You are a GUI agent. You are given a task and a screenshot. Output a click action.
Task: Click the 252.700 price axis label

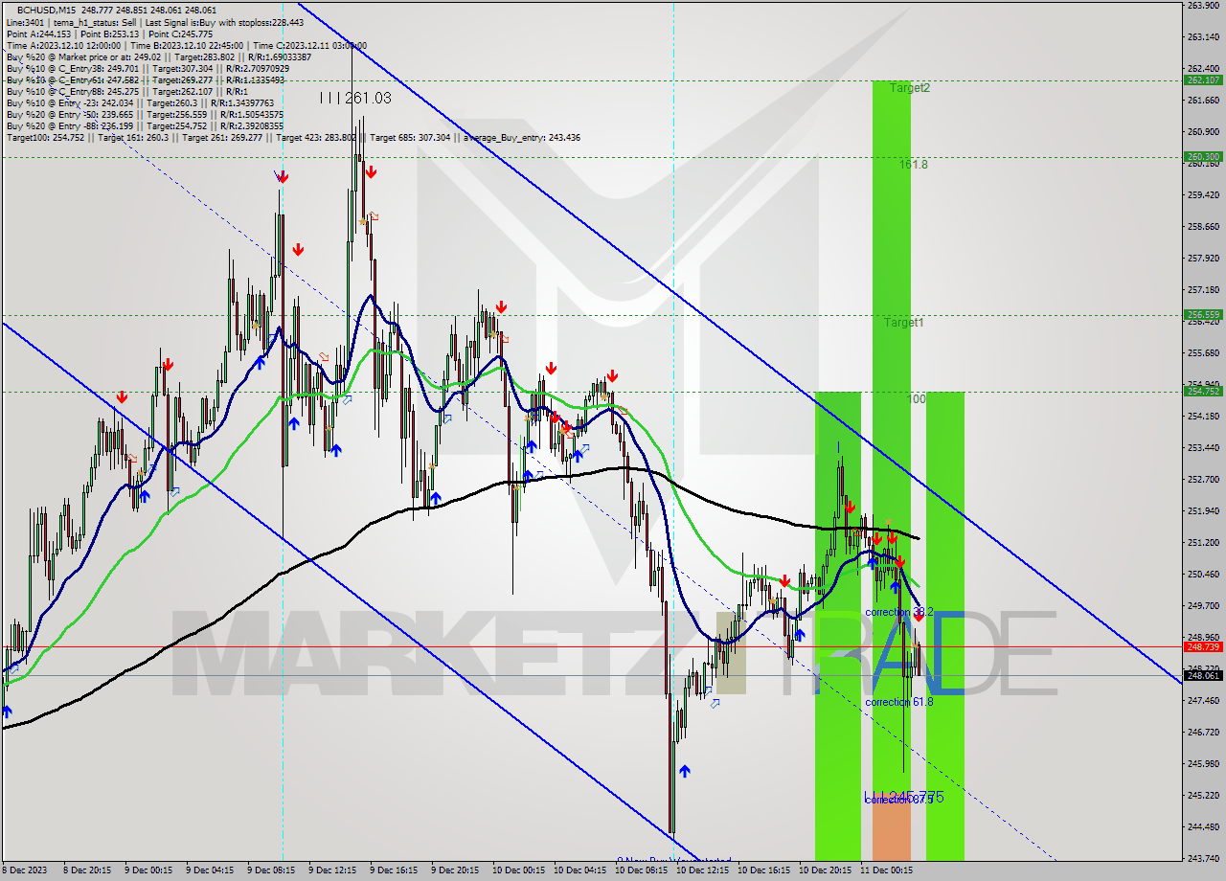(1202, 479)
